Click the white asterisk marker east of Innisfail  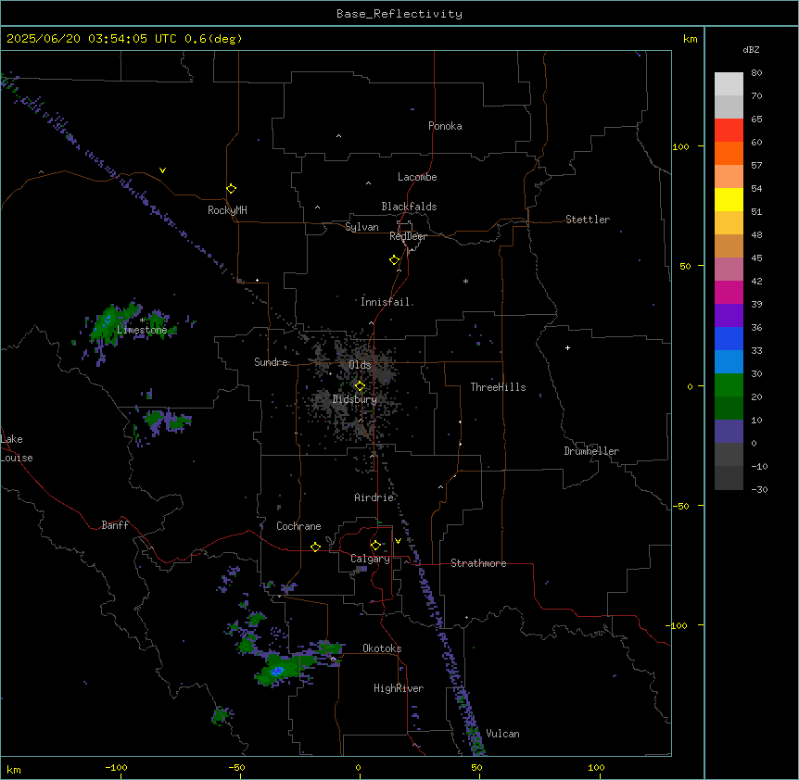(x=465, y=281)
